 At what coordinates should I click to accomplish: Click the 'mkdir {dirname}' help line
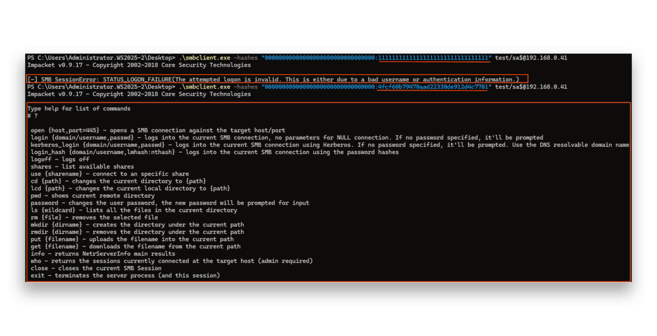137,224
